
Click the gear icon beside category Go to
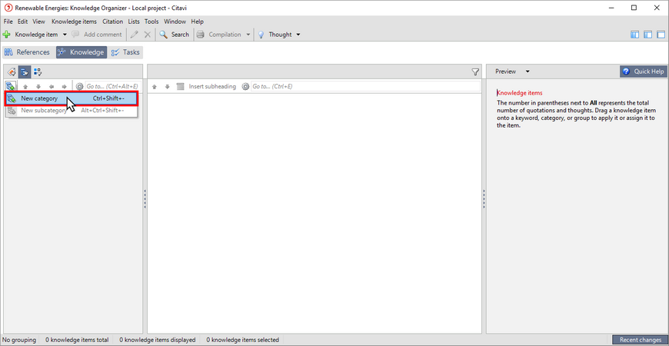pyautogui.click(x=79, y=87)
